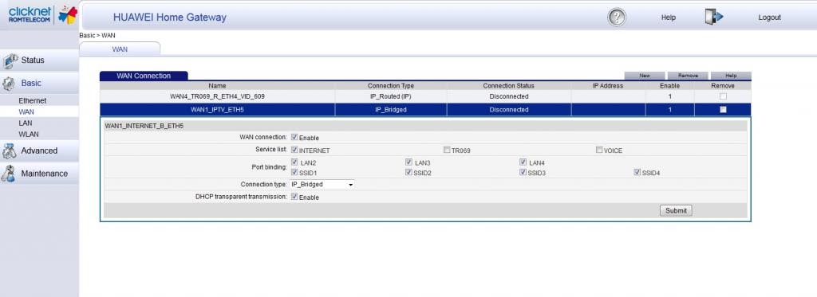This screenshot has height=297, width=817.
Task: Select the WAN1_IPTV_ETH5 row name
Action: [217, 110]
